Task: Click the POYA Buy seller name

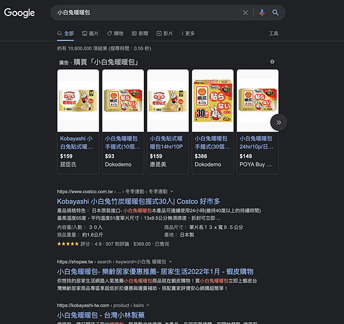Action: coord(255,164)
